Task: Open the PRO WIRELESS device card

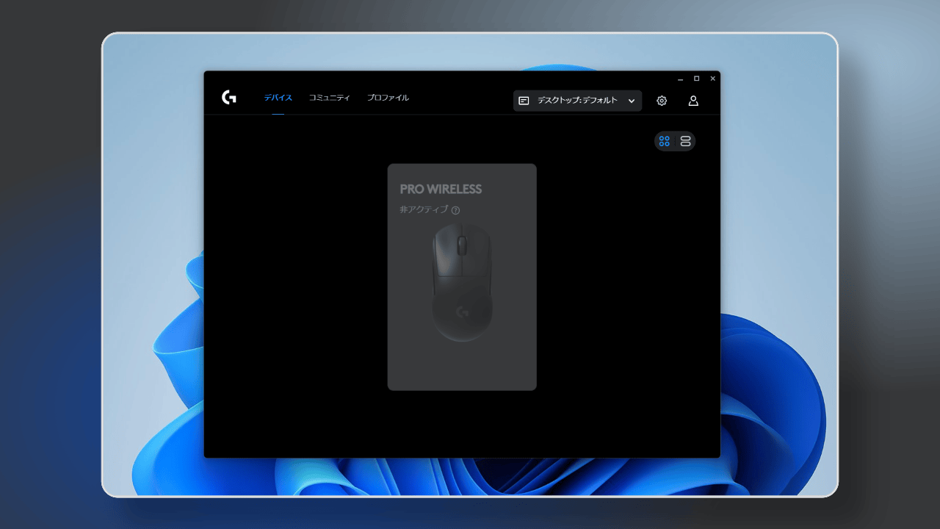Action: (462, 276)
